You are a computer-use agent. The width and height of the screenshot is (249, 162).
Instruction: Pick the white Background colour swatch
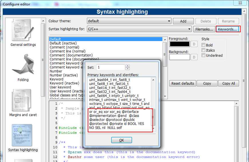[x=180, y=57]
